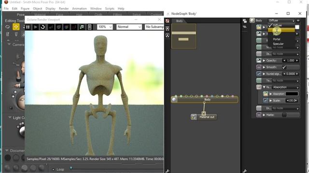
Task: Pause rendering in Octane Render Viewport
Action: point(28,27)
